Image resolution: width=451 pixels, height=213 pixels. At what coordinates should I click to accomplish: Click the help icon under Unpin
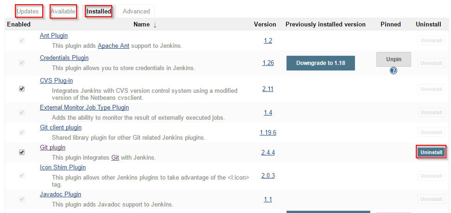pos(394,70)
